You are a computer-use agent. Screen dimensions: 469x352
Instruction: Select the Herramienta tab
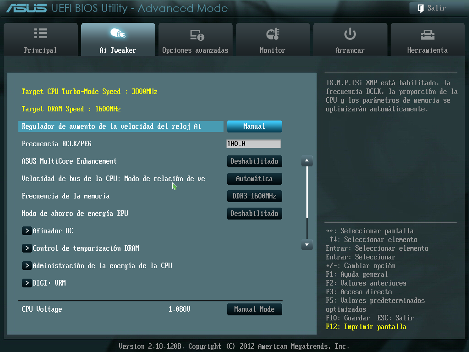coord(428,39)
